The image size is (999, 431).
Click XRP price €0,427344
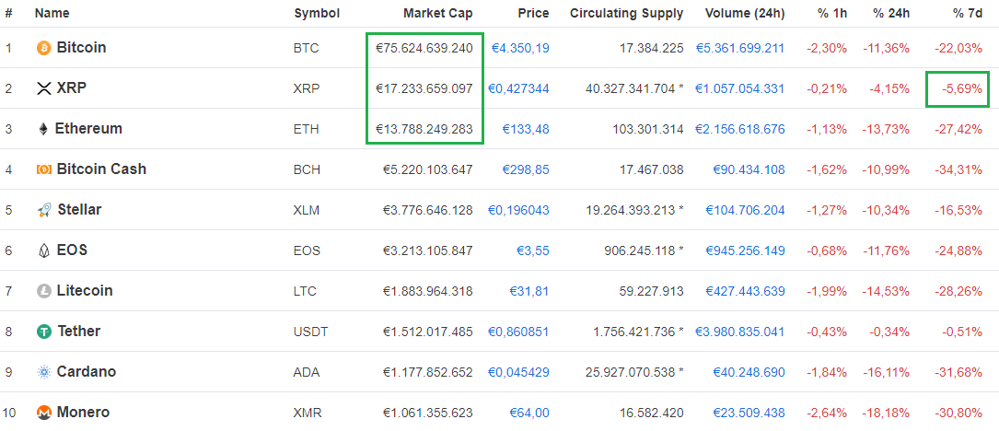pos(518,88)
